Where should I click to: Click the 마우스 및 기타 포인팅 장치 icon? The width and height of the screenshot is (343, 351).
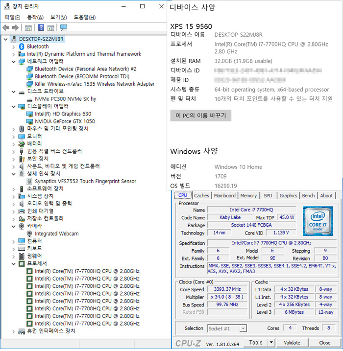[x=22, y=129]
